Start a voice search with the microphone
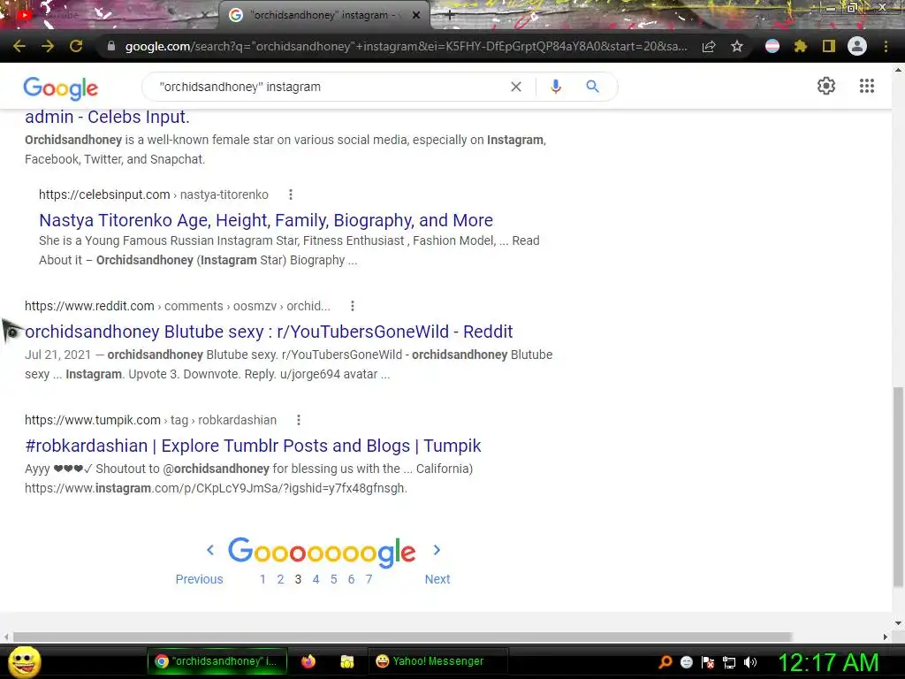 coord(555,87)
